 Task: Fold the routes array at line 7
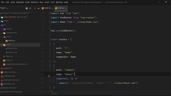tap(50, 39)
